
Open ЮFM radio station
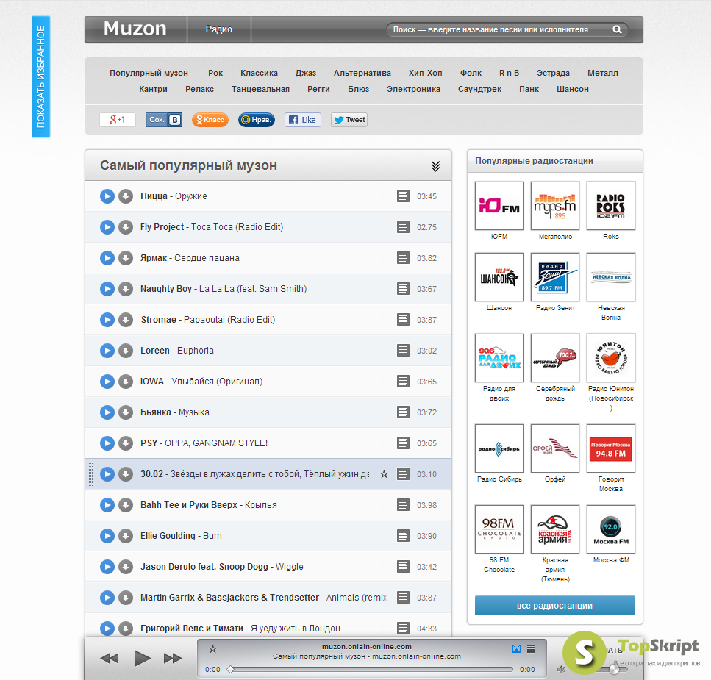pos(499,206)
